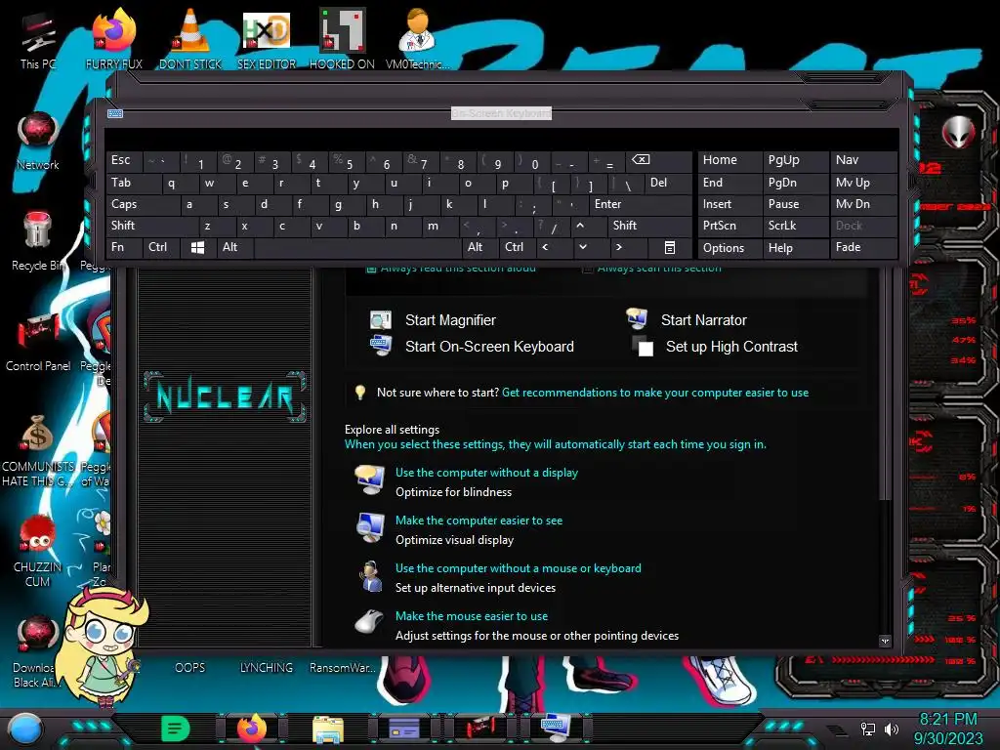Click the context menu key on the keyboard

[670, 247]
